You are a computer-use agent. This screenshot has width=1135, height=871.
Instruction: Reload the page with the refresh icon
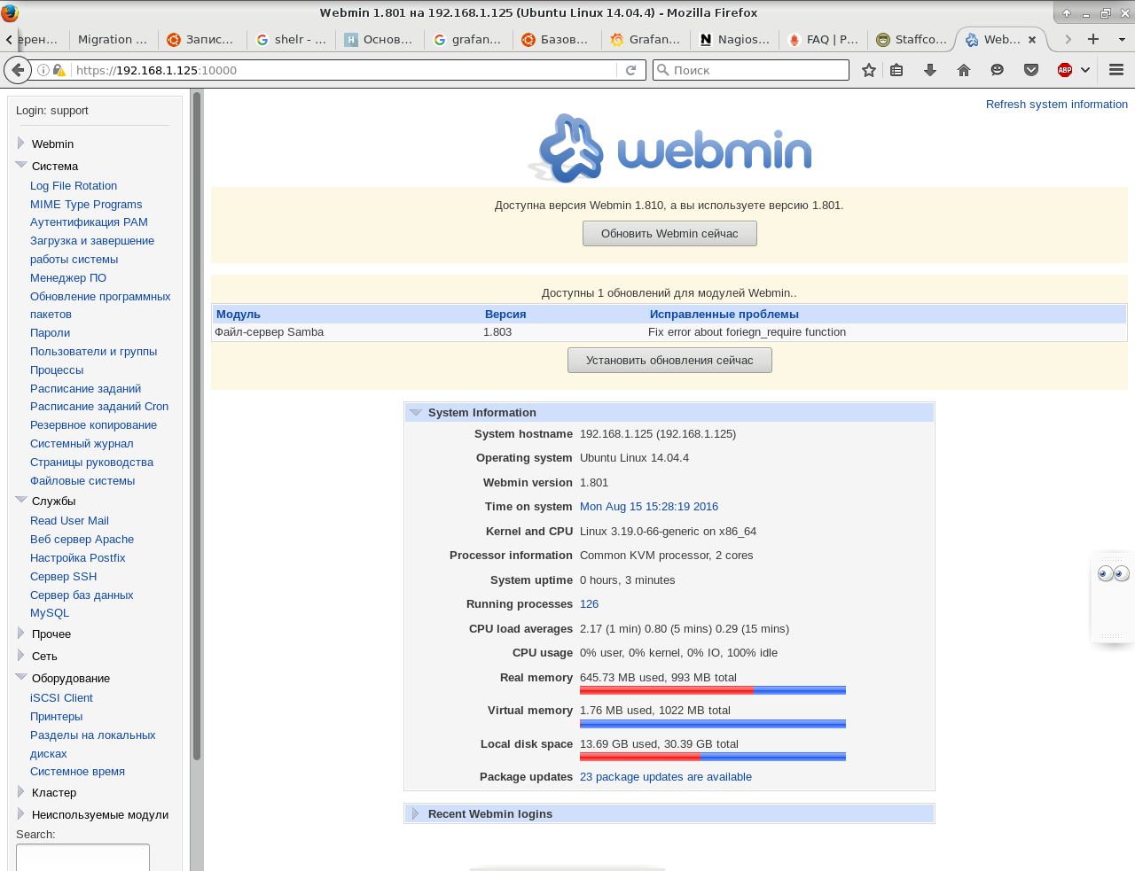(x=630, y=68)
